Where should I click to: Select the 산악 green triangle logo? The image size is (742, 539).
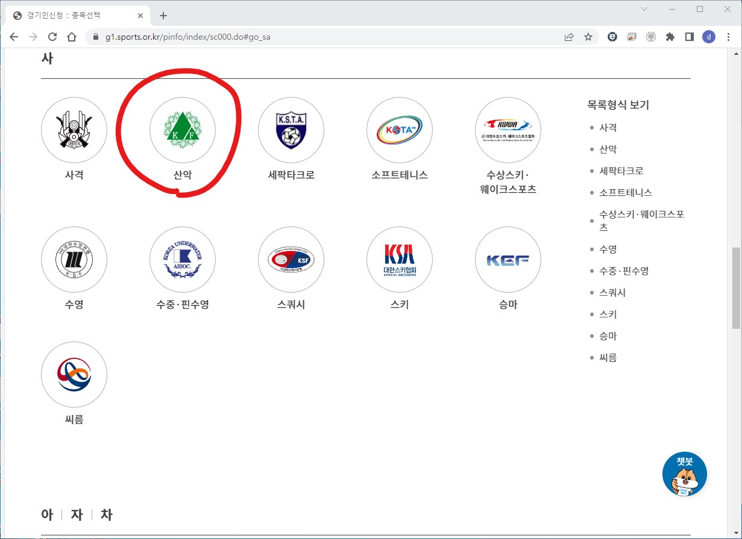pyautogui.click(x=183, y=131)
